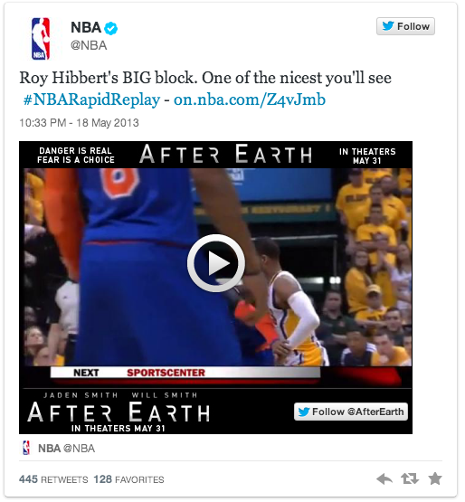Screen dimensions: 465x502
Task: Follow @AfterEarth from the video card
Action: (351, 412)
